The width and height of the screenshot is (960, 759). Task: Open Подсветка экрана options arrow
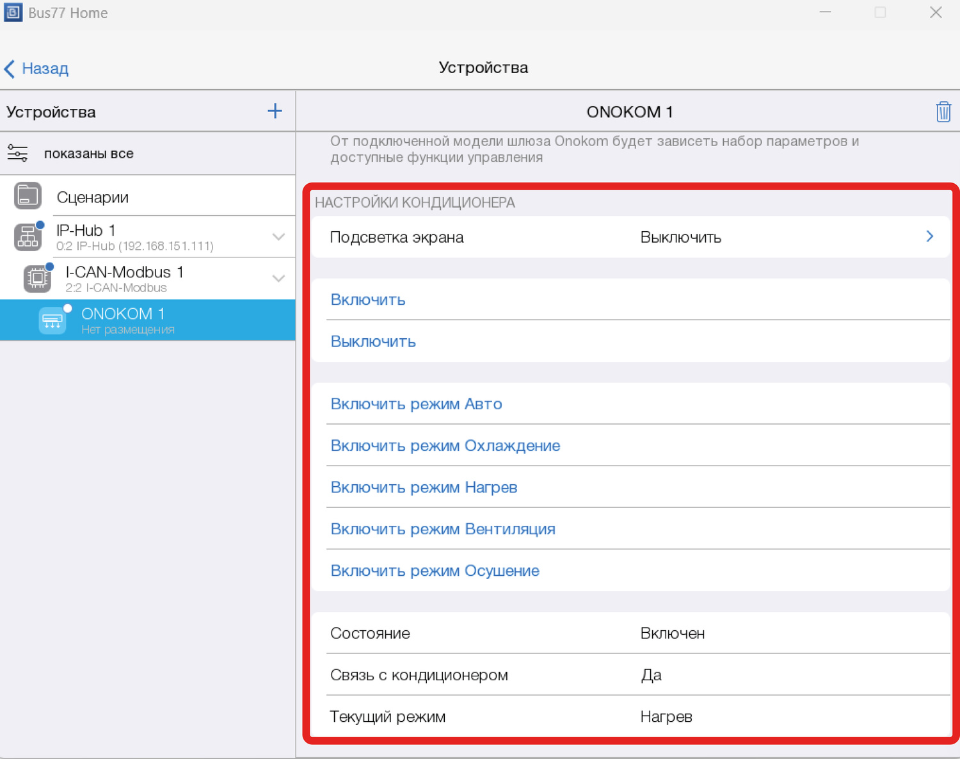pos(929,236)
